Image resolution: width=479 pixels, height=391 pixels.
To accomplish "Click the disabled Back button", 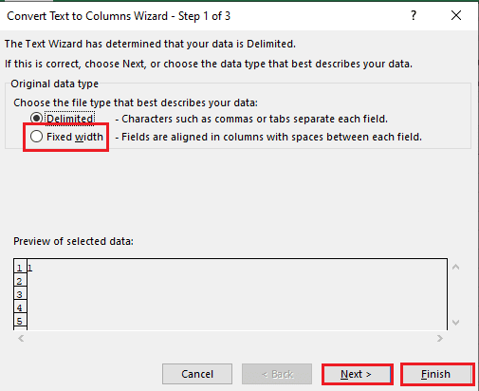I will point(277,374).
